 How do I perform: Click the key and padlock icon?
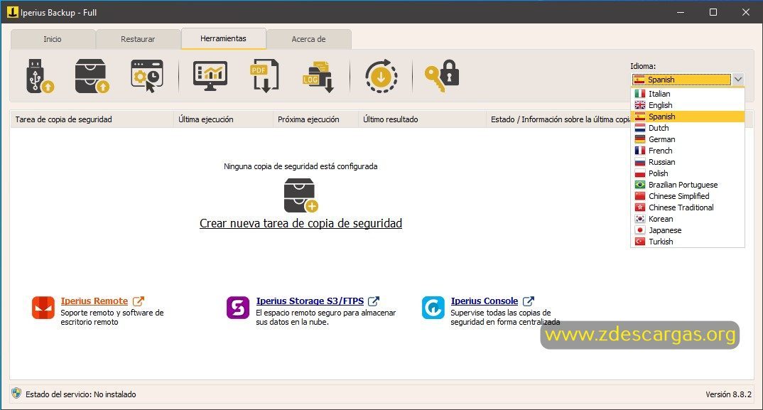click(442, 76)
